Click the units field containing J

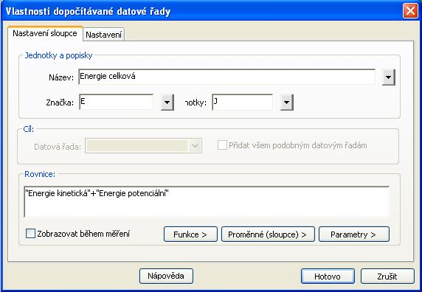point(242,102)
